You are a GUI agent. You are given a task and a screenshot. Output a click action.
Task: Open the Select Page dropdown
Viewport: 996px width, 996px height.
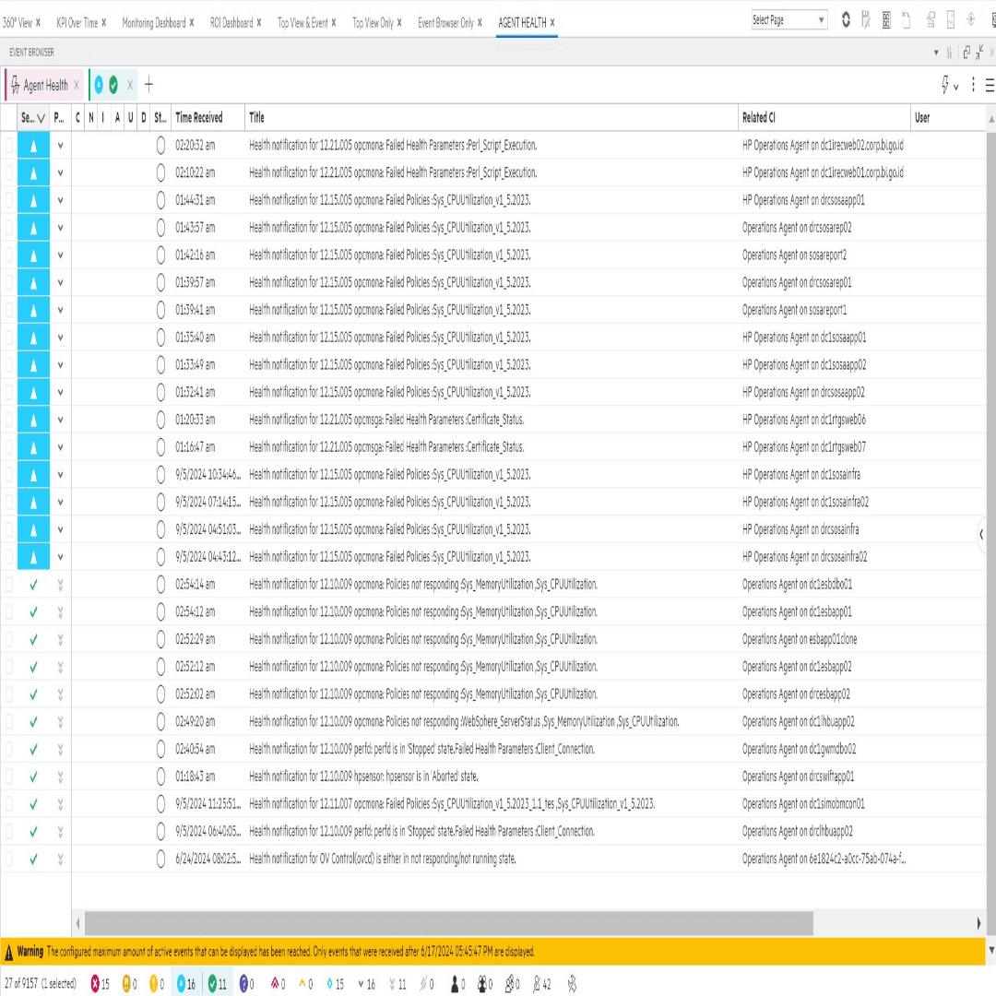789,20
